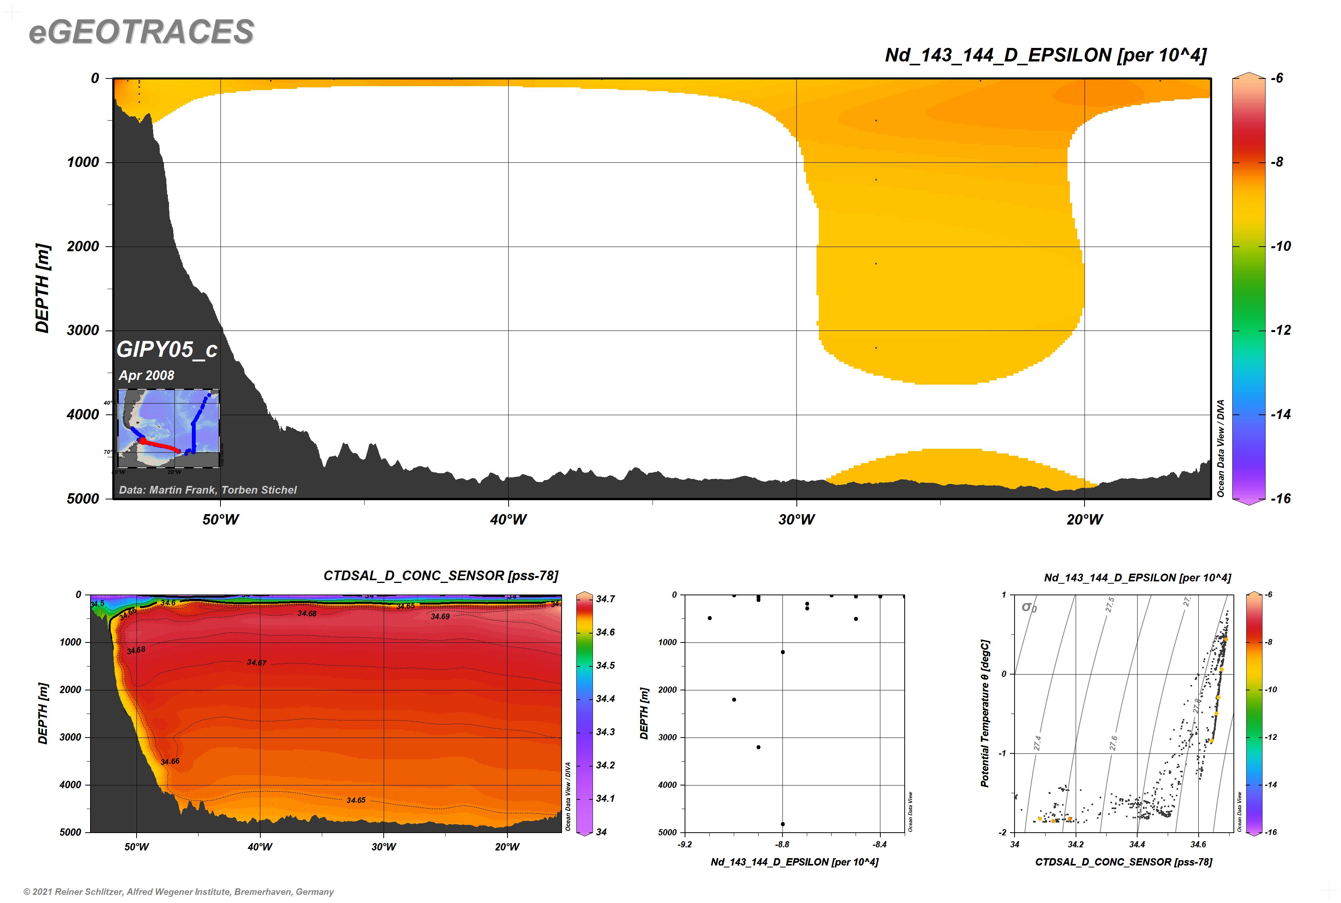Click the 27.4 isopycnal label in T-S diagram
The width and height of the screenshot is (1341, 903).
[1037, 743]
